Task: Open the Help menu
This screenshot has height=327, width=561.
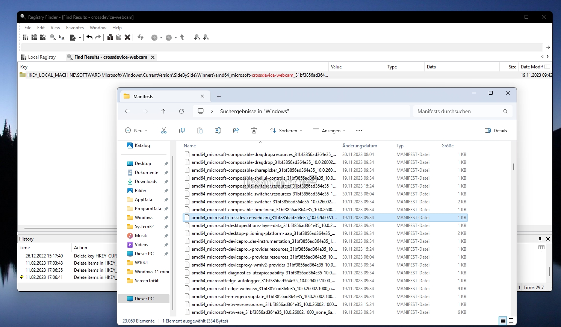Action: (117, 28)
